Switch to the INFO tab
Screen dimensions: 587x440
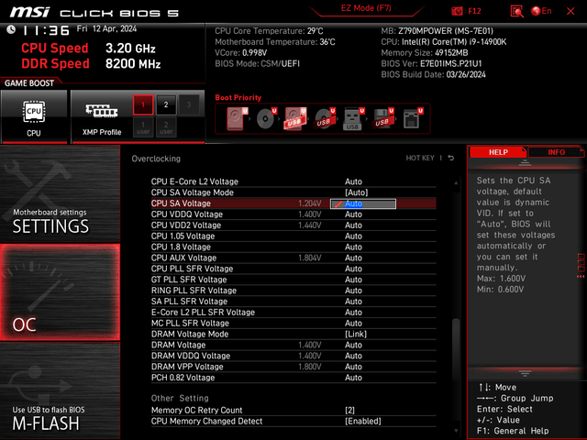pos(556,152)
